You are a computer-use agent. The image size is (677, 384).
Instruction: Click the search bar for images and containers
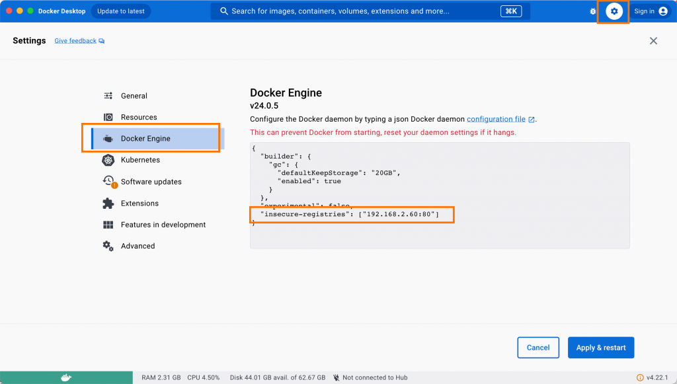tap(357, 11)
